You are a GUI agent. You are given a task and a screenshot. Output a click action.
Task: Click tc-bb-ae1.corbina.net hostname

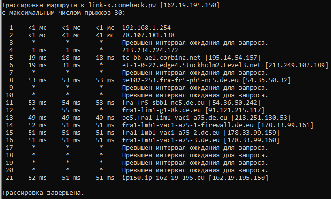click(162, 58)
